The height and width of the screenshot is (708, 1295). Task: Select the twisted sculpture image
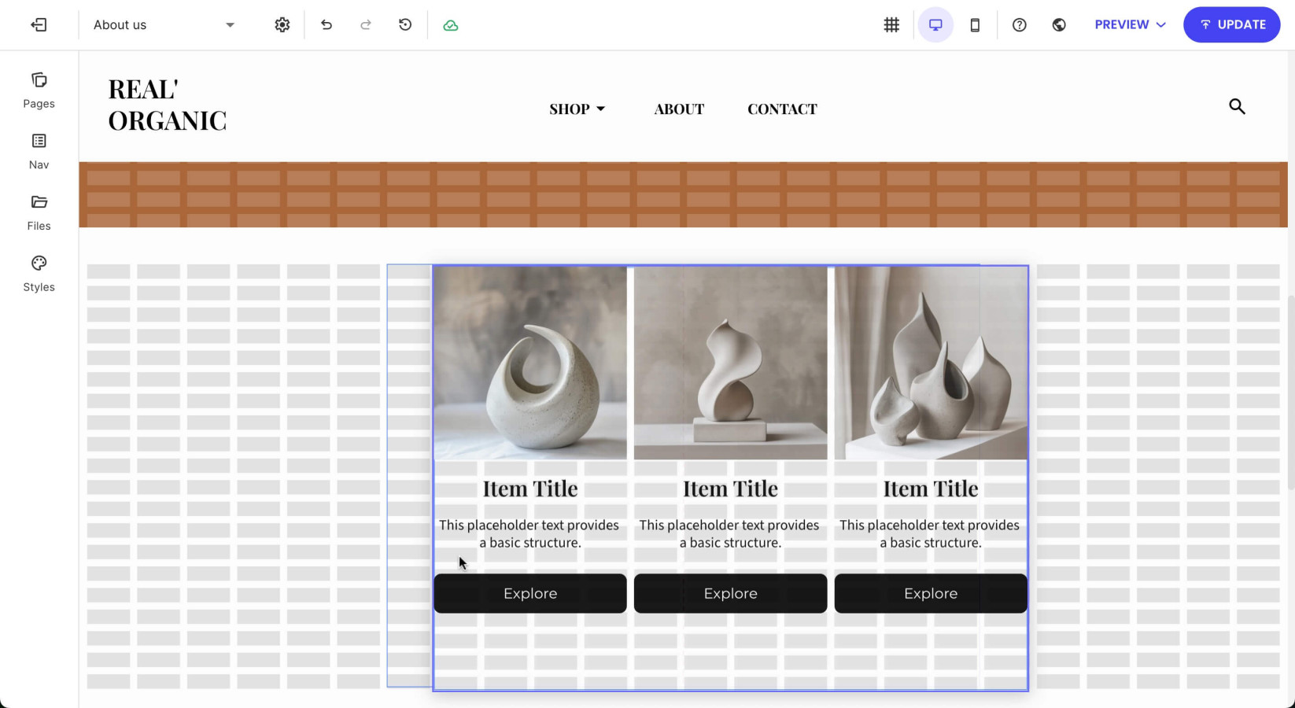coord(730,363)
